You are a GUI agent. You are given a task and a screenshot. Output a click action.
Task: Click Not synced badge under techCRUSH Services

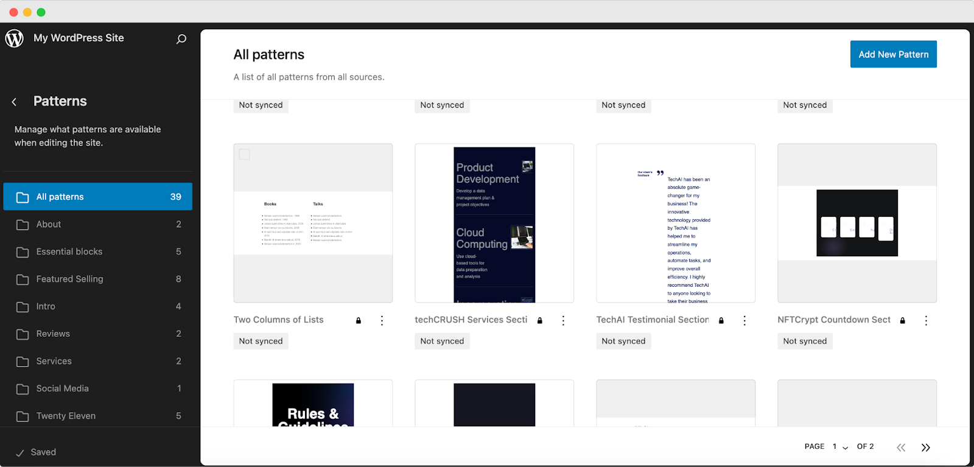(443, 341)
